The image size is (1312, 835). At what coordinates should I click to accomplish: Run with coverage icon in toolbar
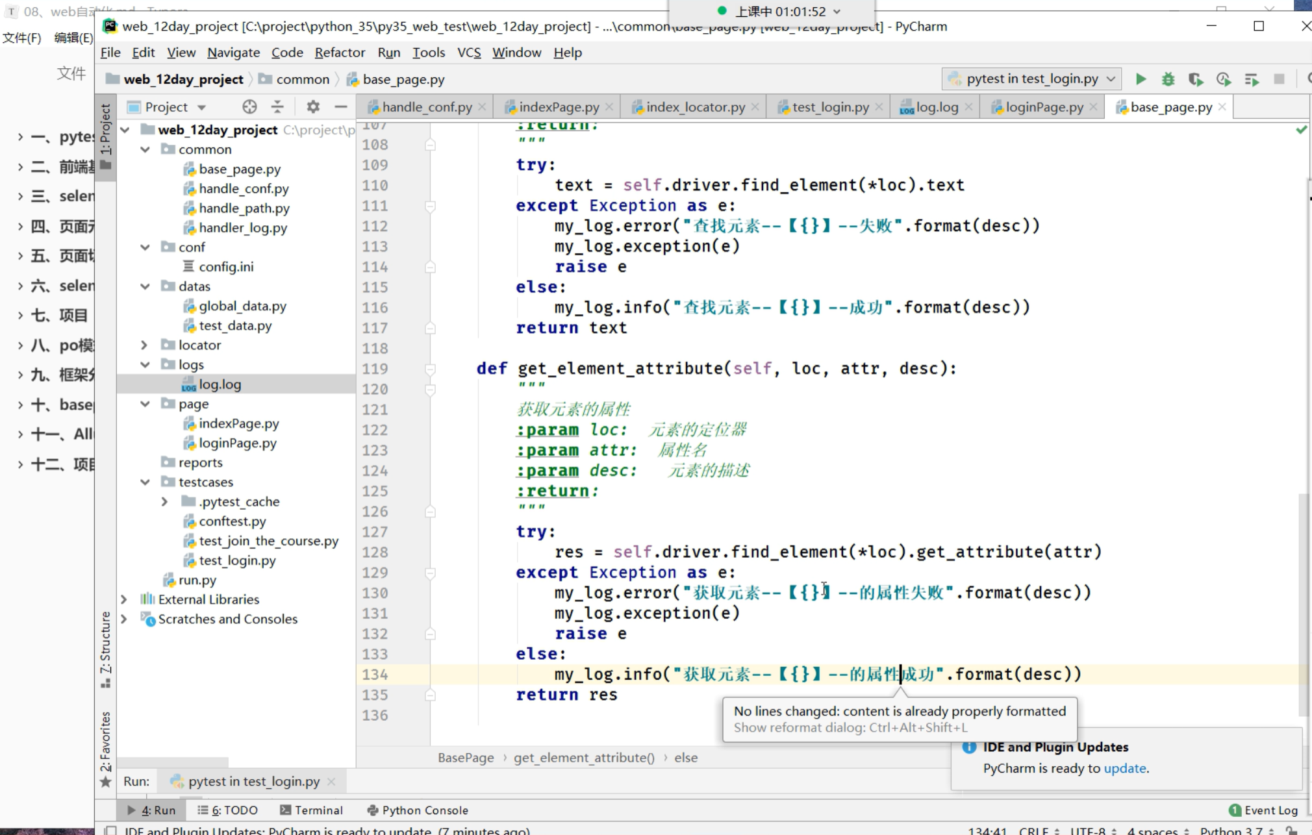(x=1195, y=79)
